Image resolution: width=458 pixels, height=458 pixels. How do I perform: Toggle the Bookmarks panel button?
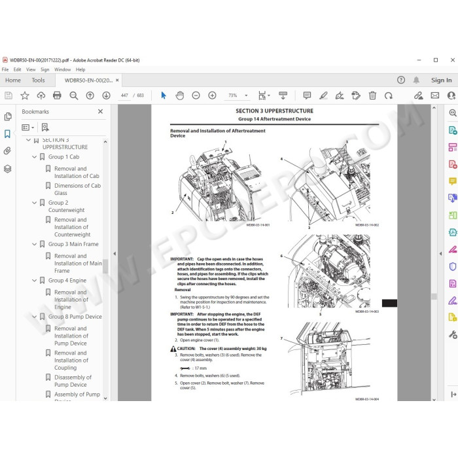point(8,133)
